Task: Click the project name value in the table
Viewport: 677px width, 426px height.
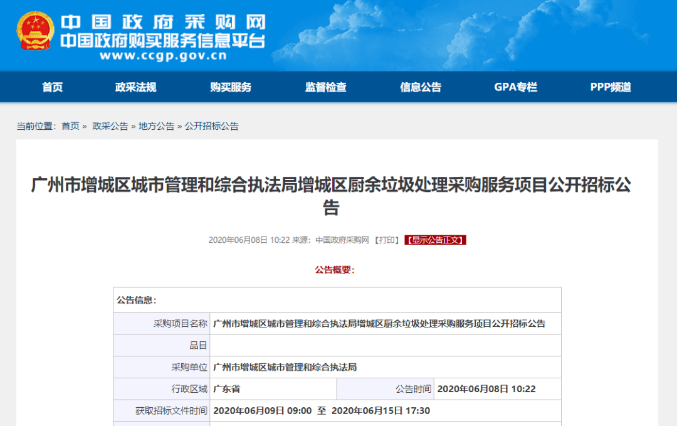Action: pyautogui.click(x=379, y=324)
